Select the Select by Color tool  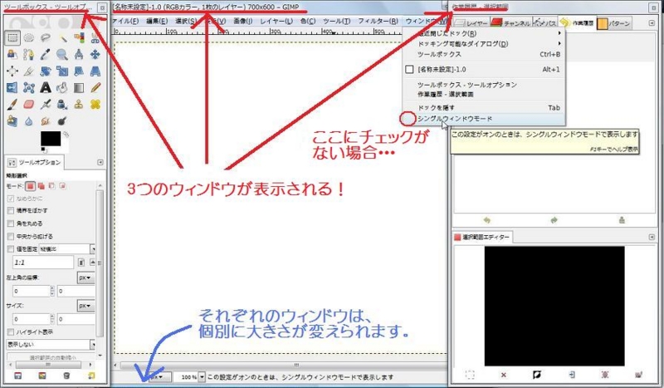tap(79, 38)
